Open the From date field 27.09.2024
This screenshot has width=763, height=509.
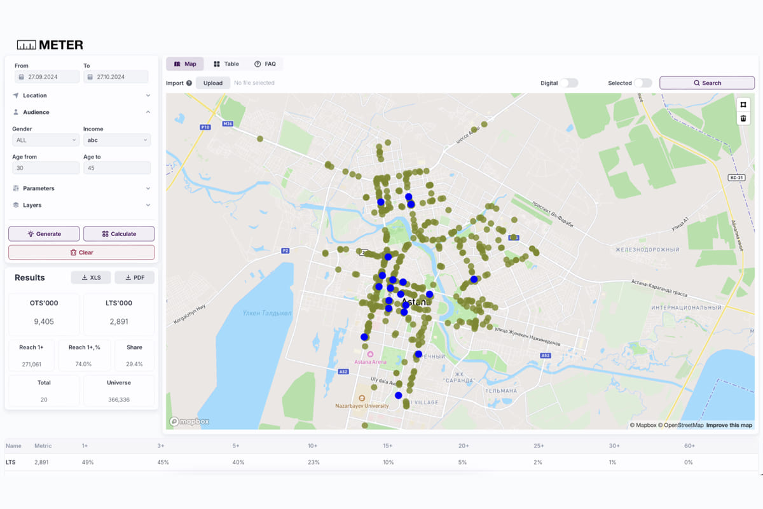click(x=47, y=77)
